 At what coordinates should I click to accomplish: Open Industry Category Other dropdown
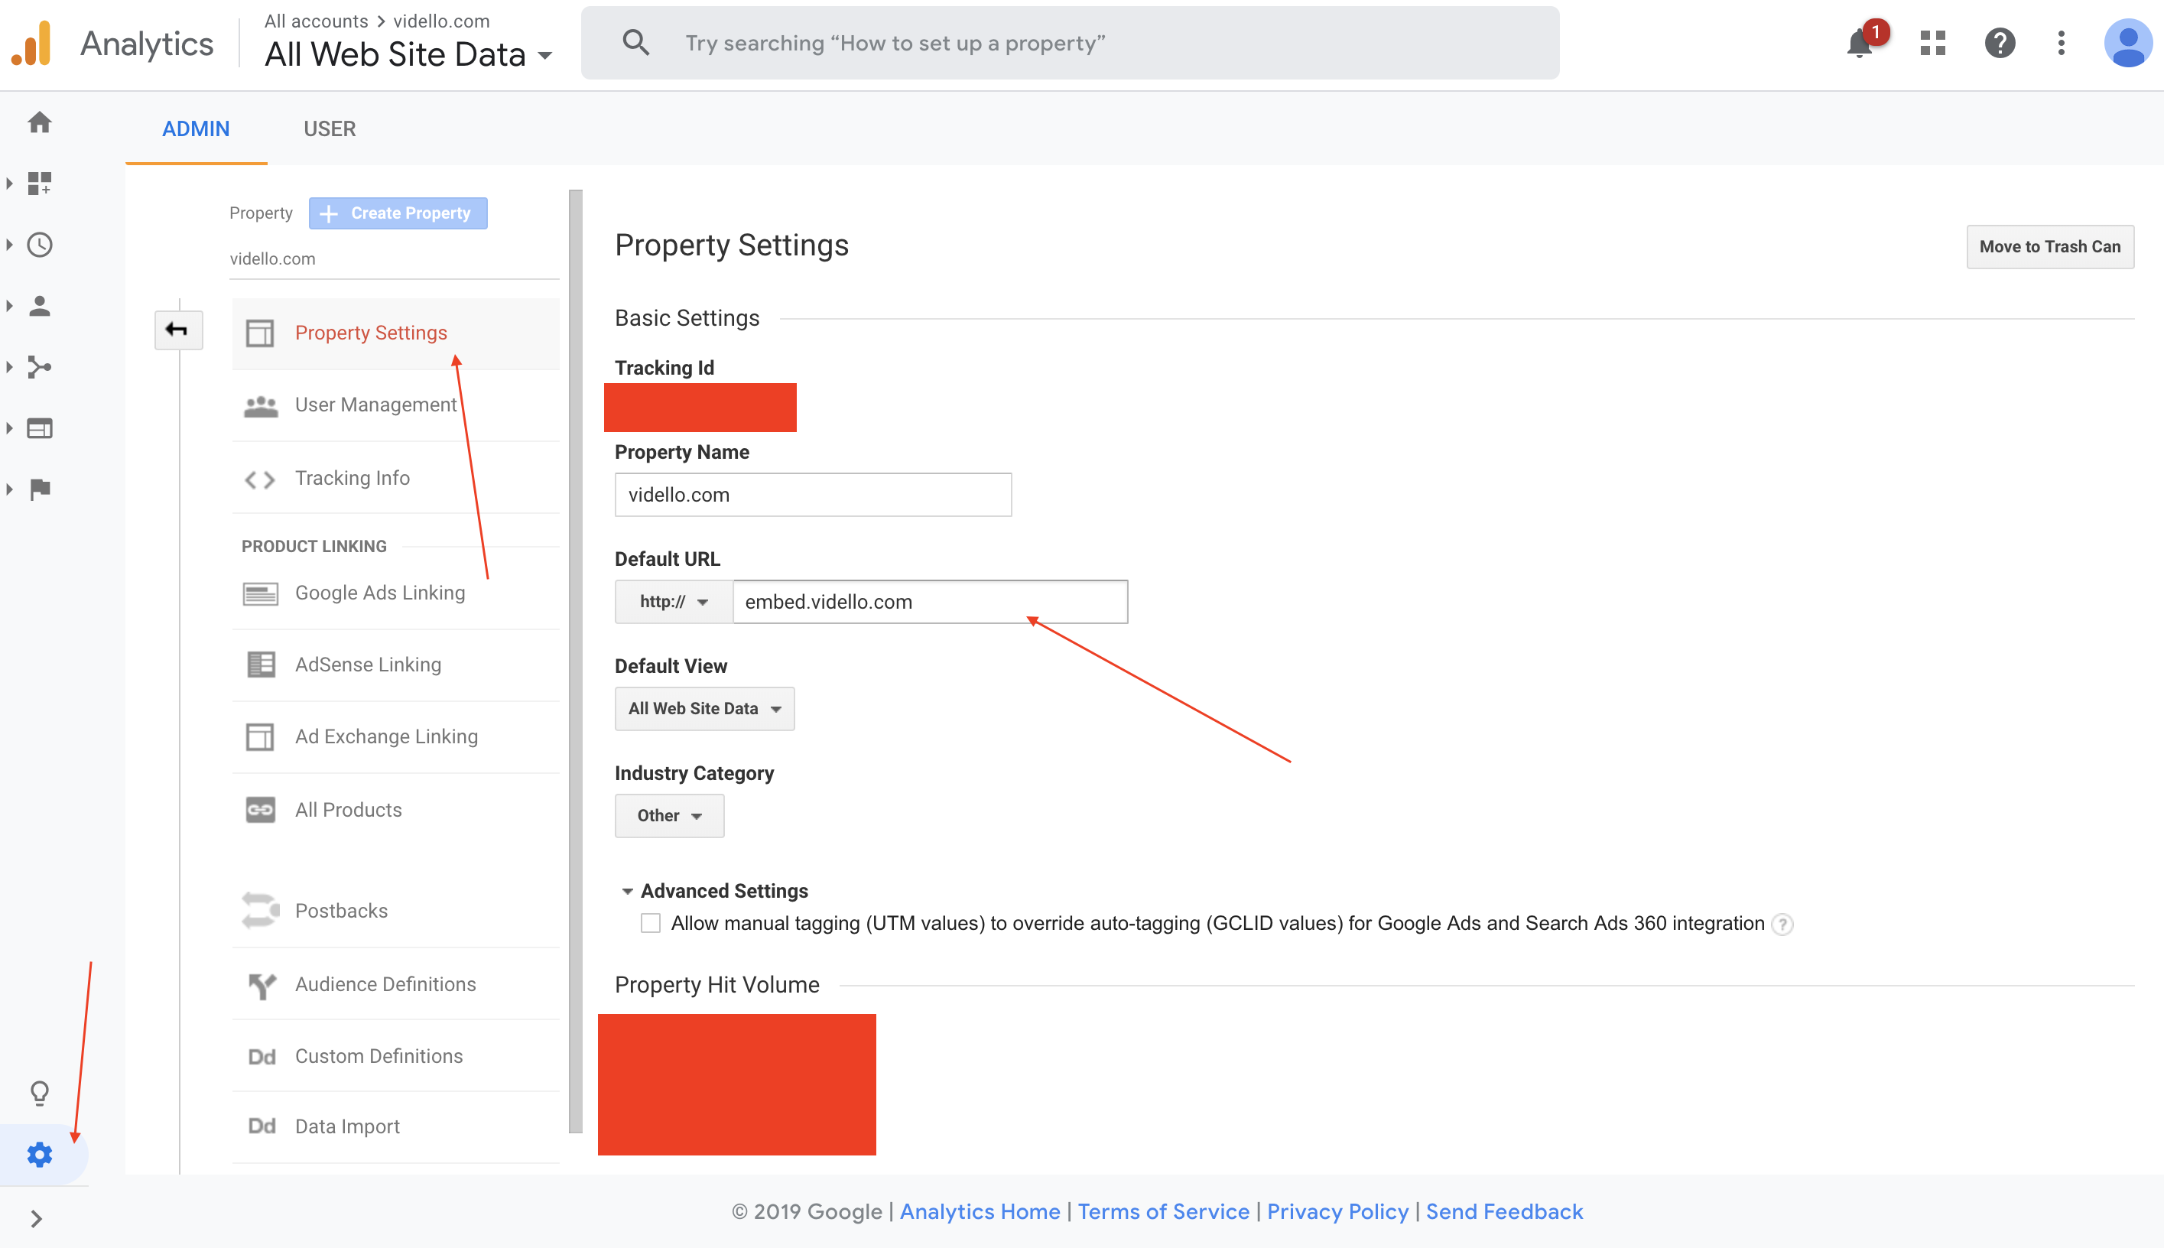pos(668,816)
